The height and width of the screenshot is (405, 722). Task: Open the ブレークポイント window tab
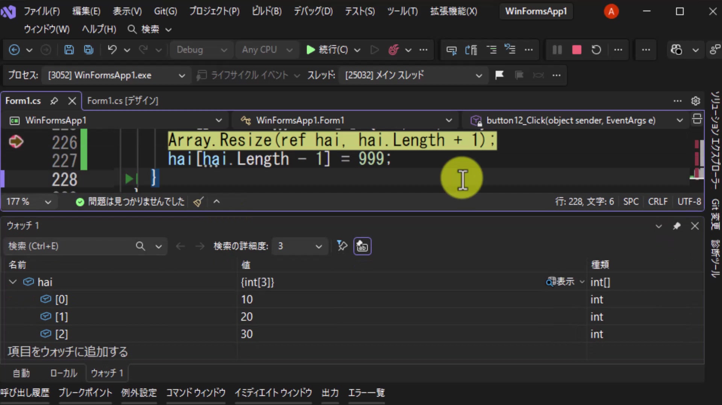click(85, 393)
